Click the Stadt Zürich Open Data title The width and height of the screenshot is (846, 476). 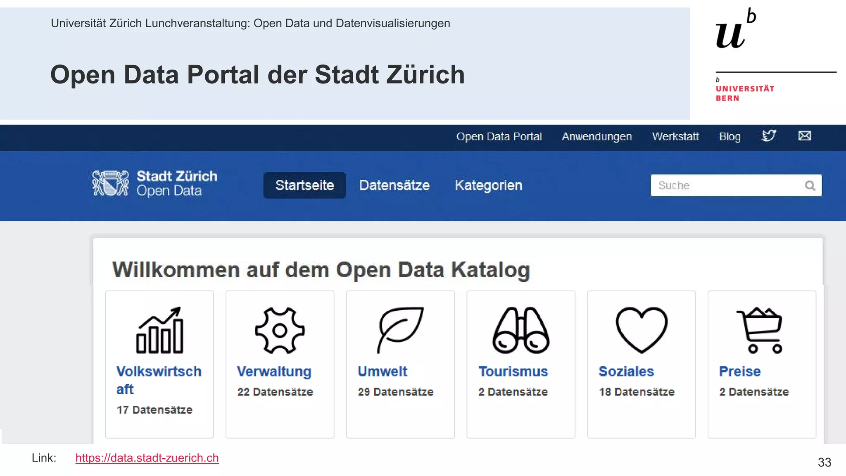tap(177, 183)
